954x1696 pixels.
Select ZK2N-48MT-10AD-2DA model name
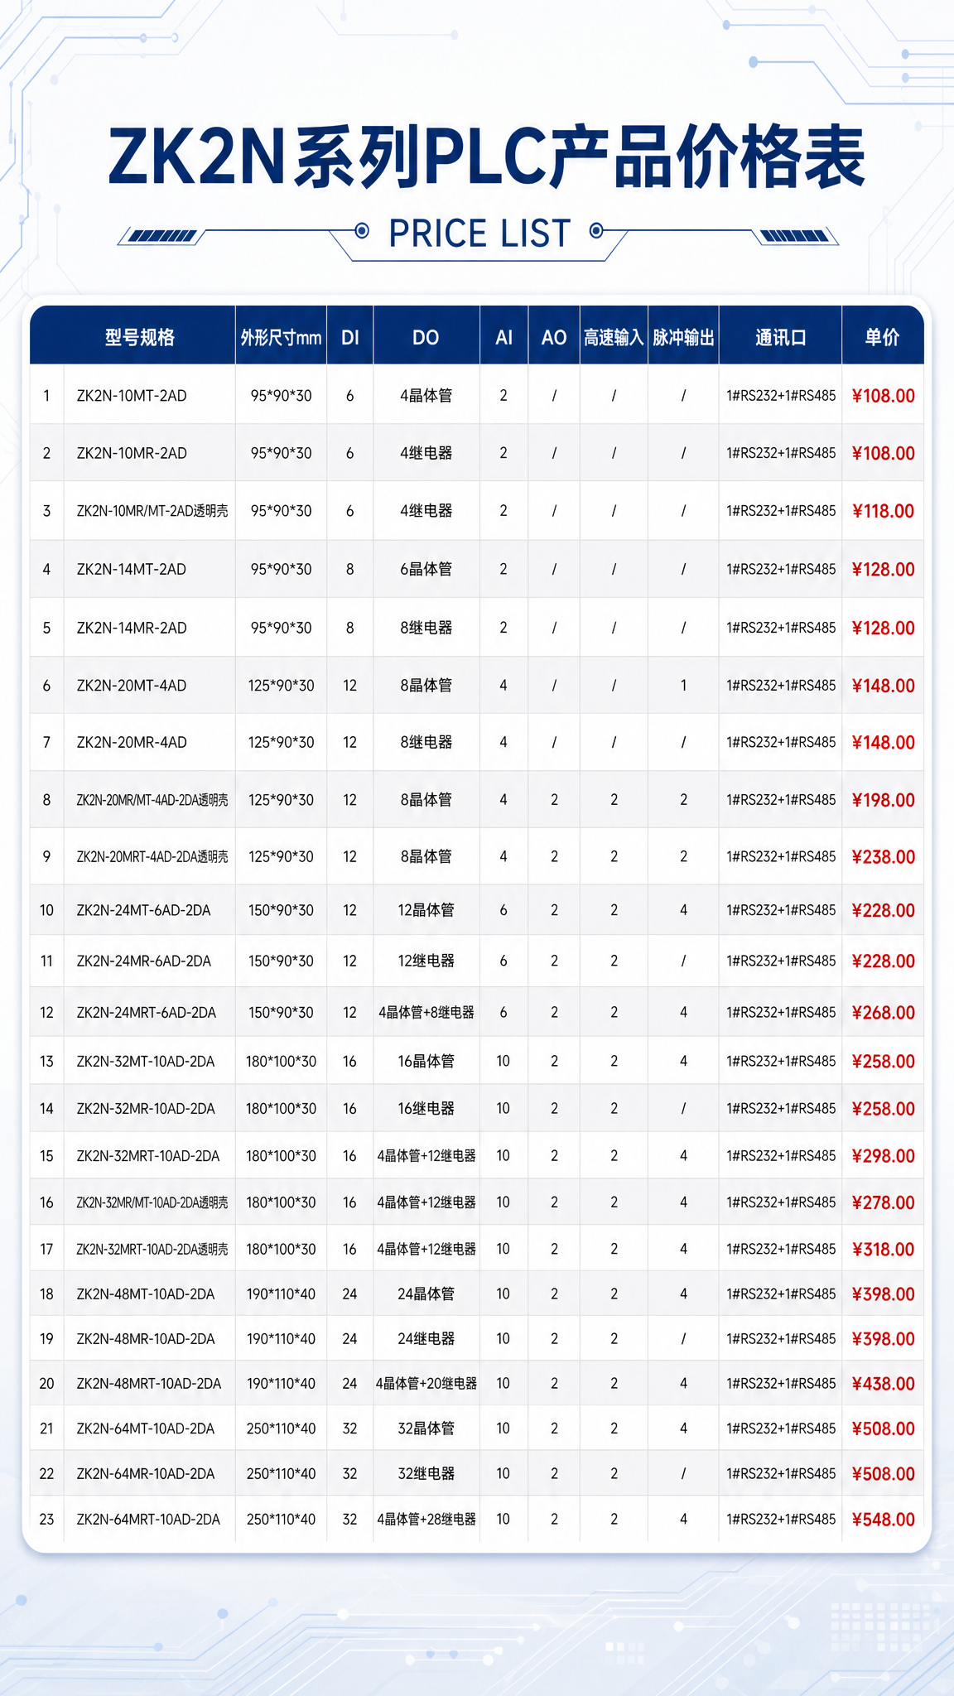point(146,1294)
